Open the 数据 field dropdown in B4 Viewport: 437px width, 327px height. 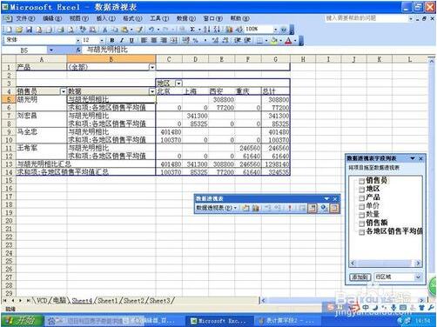(152, 91)
